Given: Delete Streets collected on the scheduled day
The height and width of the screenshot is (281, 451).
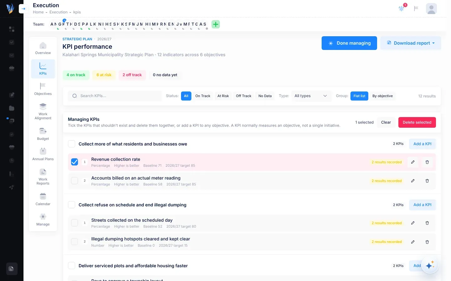Looking at the screenshot, I should (427, 223).
